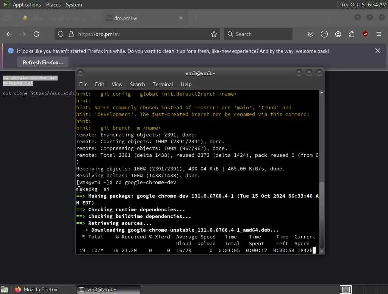
Task: Open the Extensions puzzle icon
Action: tap(352, 34)
